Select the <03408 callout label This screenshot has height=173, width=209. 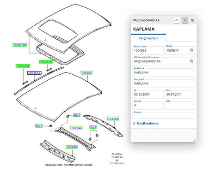(72, 147)
